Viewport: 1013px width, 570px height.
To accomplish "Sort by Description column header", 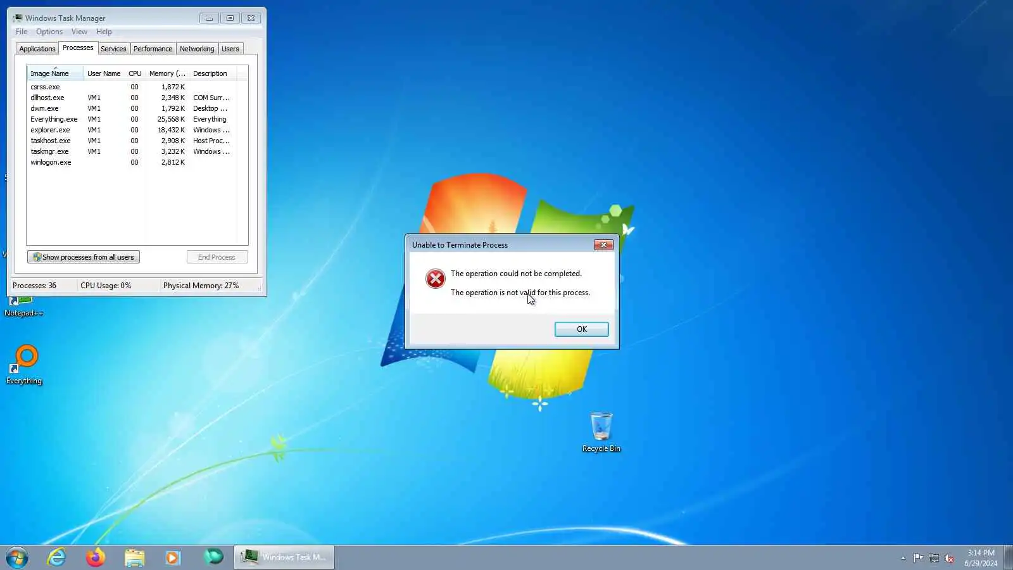I will coord(213,73).
